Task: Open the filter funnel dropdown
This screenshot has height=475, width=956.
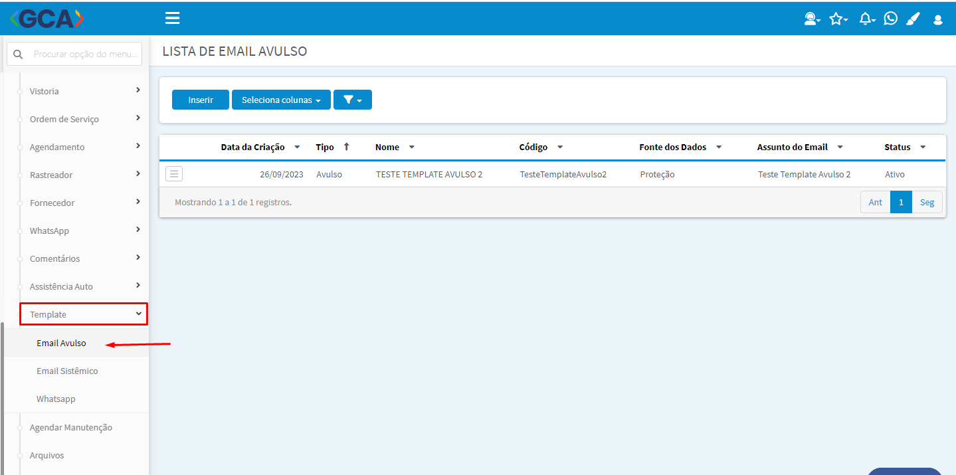Action: [353, 100]
